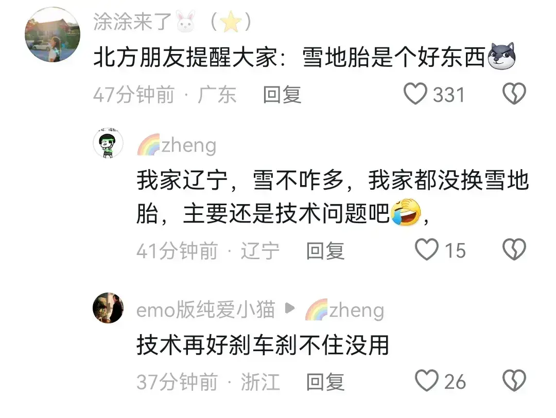Open 涂涂来了's profile avatar
The width and height of the screenshot is (556, 418).
53,35
